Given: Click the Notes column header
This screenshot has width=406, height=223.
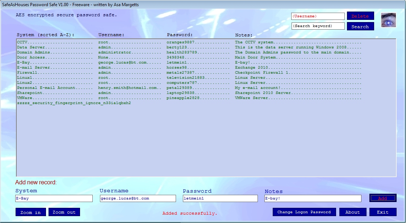Looking at the screenshot, I should click(x=244, y=35).
